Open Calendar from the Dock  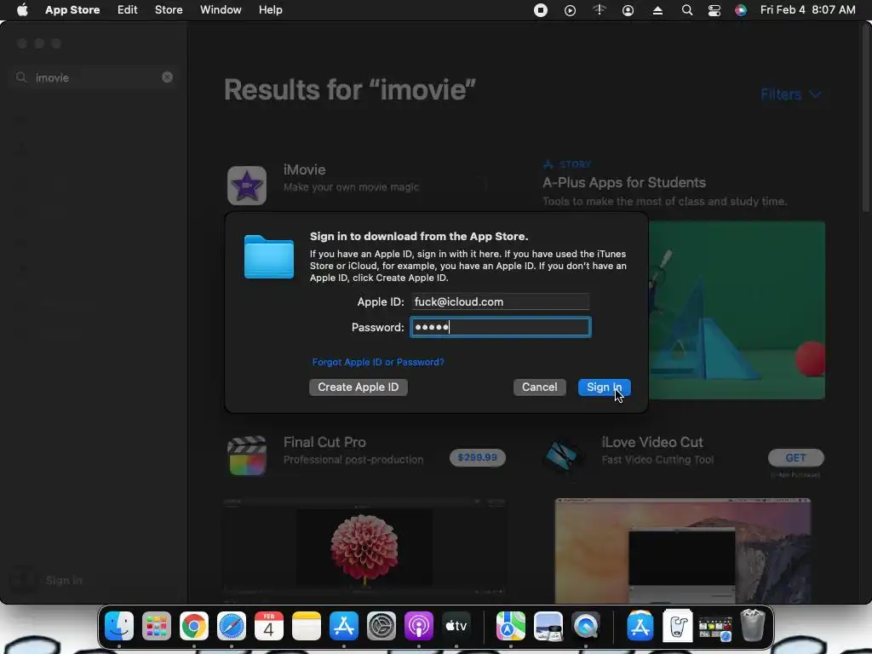click(268, 626)
